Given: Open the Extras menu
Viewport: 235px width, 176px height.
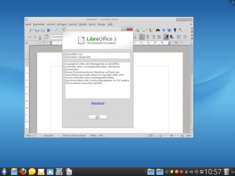Looking at the screenshot, I should coord(92,24).
